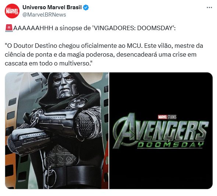Click the 'AAAAAAHHH' opening word
This screenshot has width=217, height=196.
tap(33, 28)
